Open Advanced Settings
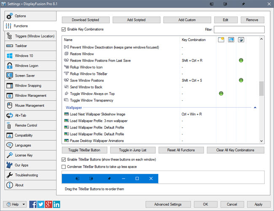The width and height of the screenshot is (274, 211). [168, 204]
